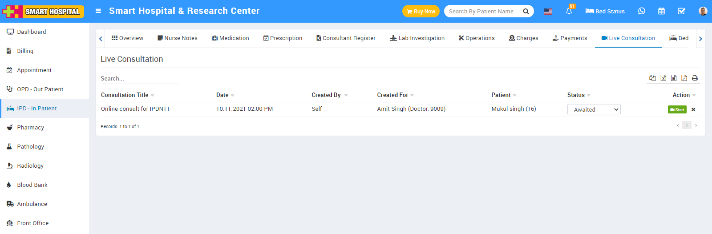Click the Live Consultation search field
The width and height of the screenshot is (712, 234).
[139, 78]
